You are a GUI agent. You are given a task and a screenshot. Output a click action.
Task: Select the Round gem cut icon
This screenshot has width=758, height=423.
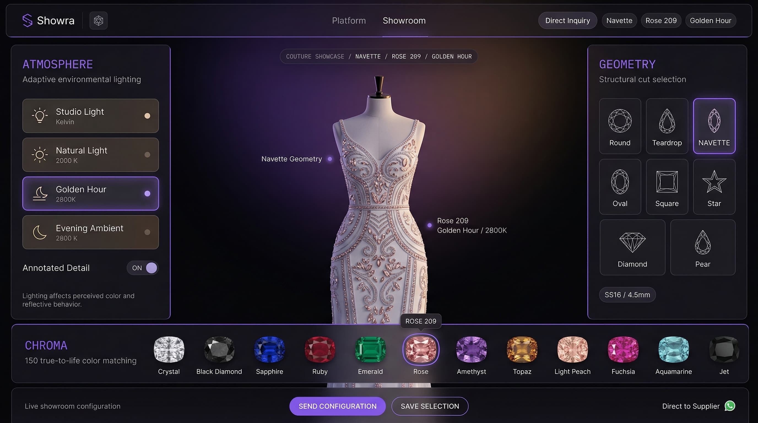pos(620,126)
